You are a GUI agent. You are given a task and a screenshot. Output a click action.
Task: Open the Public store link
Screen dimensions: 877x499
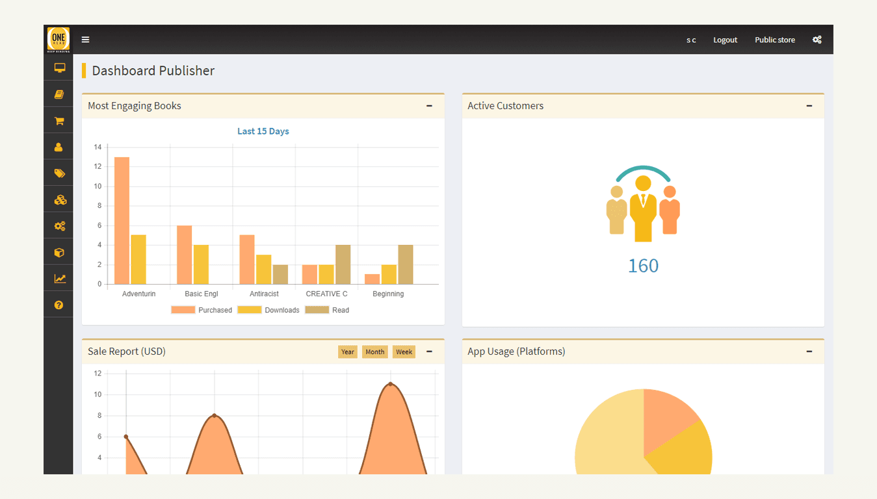pos(774,40)
